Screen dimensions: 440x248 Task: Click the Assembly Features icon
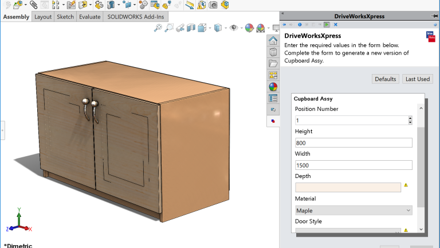click(111, 5)
